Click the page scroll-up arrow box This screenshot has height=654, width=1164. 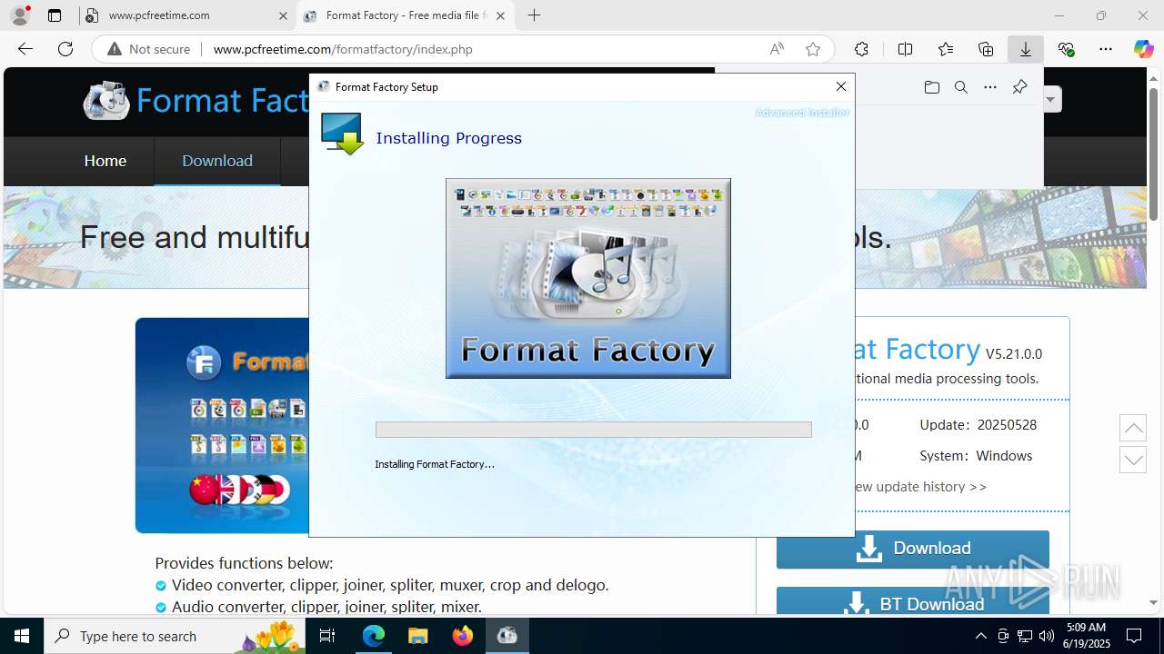coord(1133,429)
